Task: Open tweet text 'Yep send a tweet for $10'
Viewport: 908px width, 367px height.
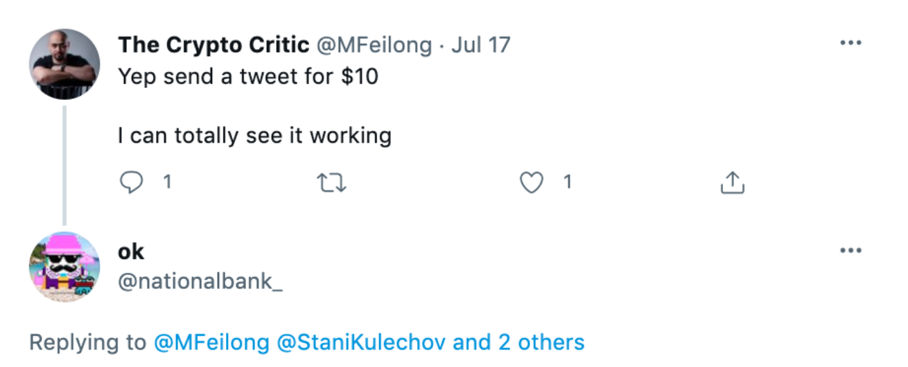Action: point(248,76)
